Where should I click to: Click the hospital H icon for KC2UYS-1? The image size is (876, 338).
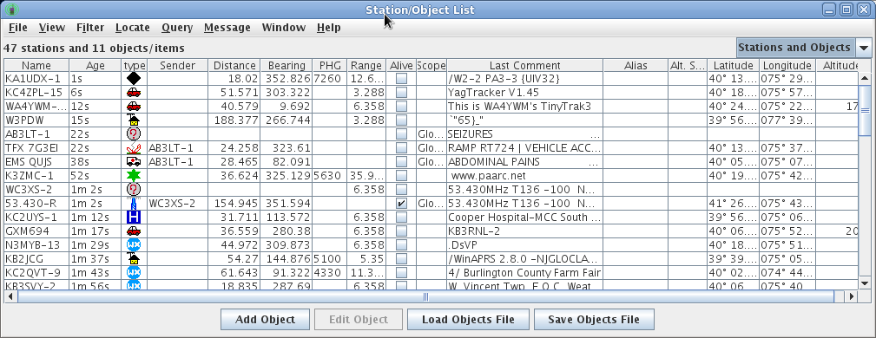(x=134, y=217)
